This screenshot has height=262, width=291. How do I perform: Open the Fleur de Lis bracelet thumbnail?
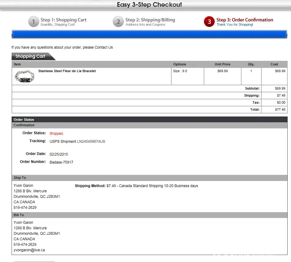(x=24, y=76)
